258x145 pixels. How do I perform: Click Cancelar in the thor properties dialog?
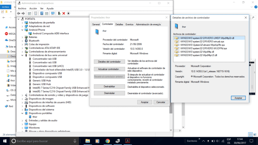[161, 102]
